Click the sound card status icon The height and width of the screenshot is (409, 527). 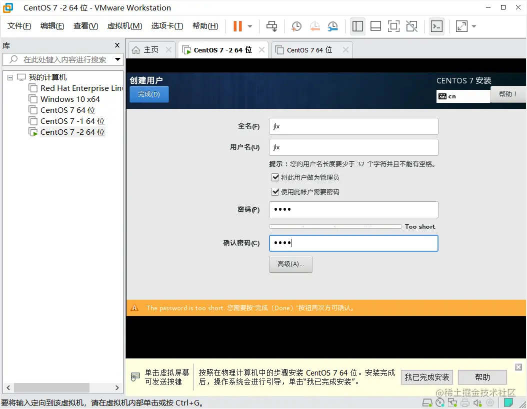[x=477, y=403]
